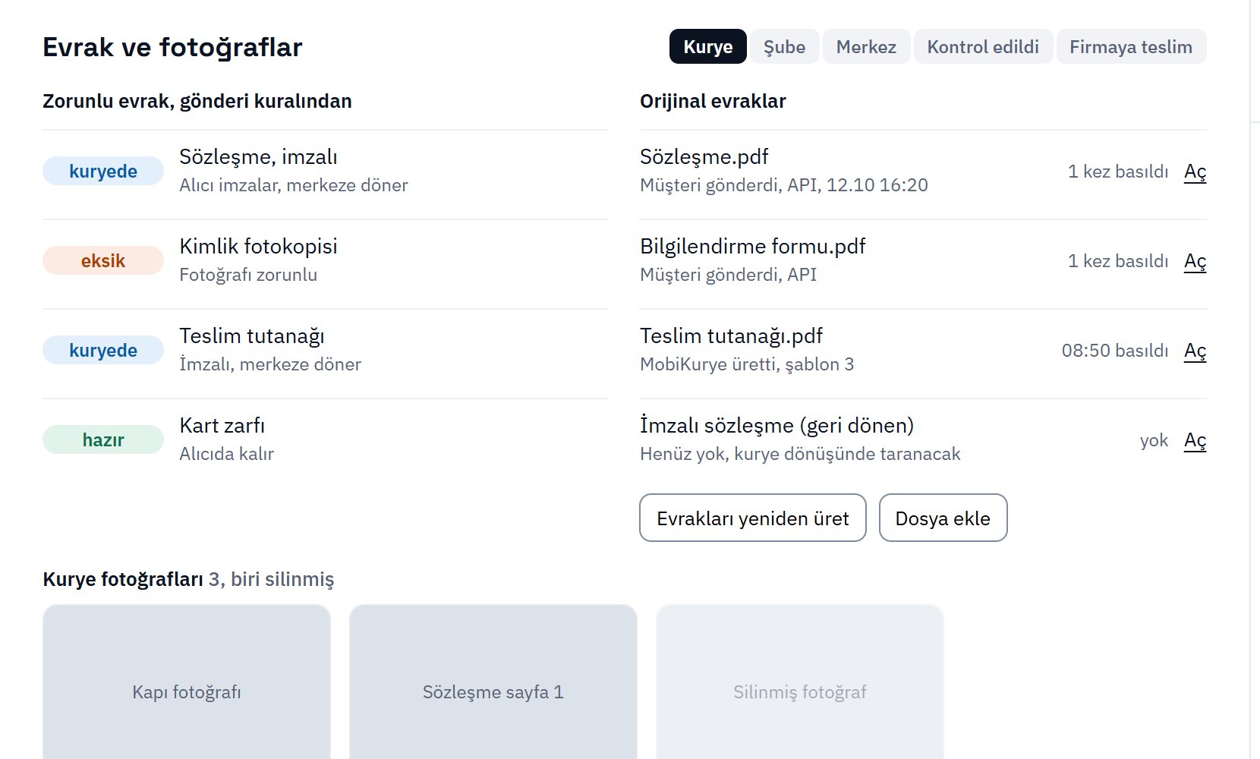The height and width of the screenshot is (759, 1260).
Task: Switch to the Şube tab
Action: [x=784, y=47]
